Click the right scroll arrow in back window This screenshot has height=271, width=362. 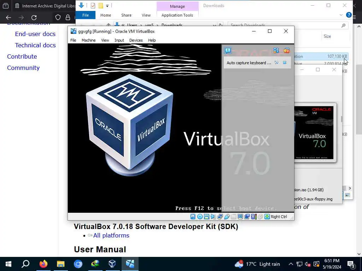point(350,188)
